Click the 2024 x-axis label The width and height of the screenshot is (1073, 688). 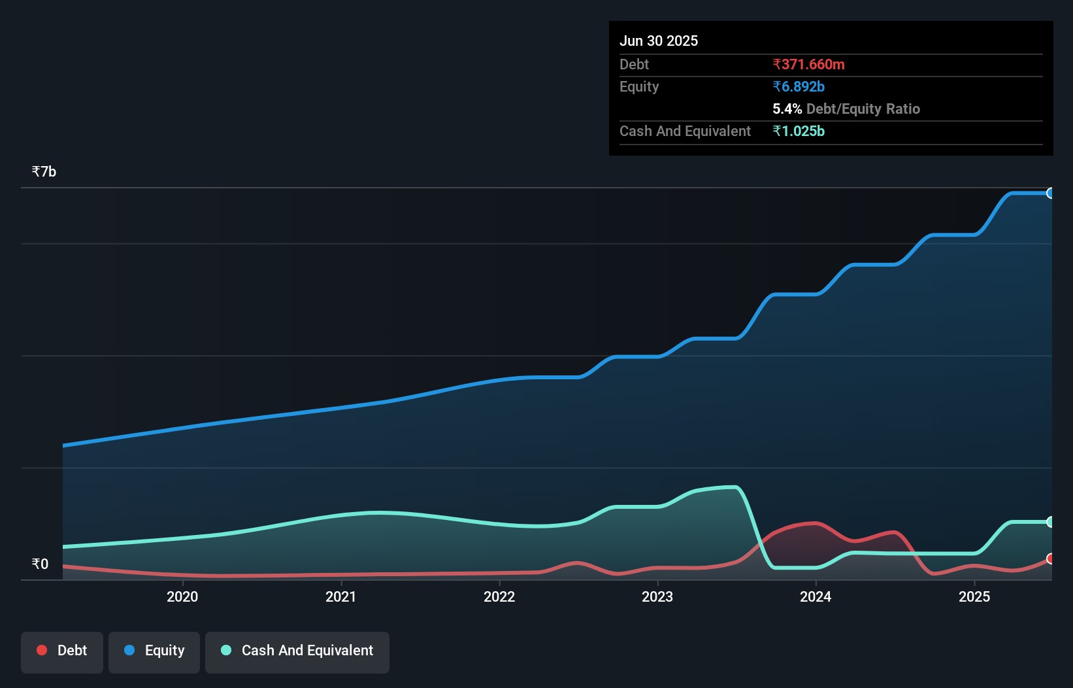pos(816,596)
